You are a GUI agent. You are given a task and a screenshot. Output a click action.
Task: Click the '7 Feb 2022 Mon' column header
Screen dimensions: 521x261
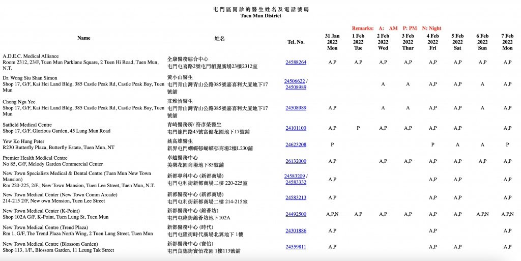tap(507, 42)
